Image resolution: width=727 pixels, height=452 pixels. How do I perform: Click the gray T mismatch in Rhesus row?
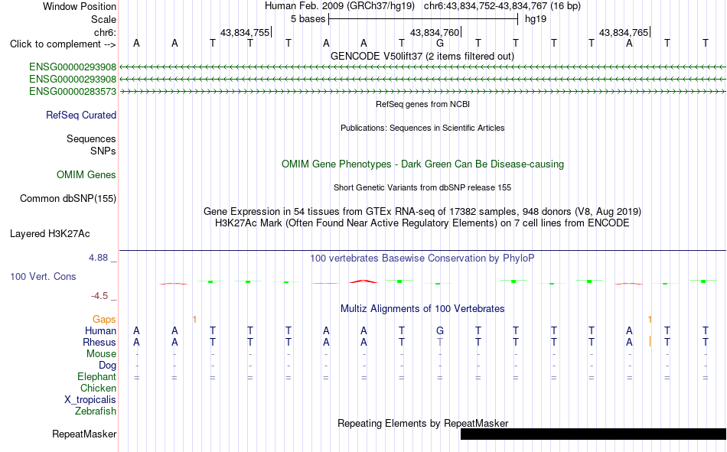coord(440,342)
